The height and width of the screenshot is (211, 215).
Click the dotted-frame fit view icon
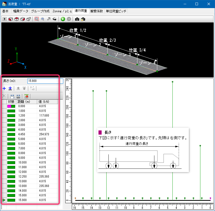(4, 19)
